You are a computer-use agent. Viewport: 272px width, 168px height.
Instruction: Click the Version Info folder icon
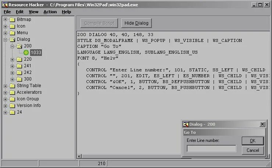pos(12,106)
